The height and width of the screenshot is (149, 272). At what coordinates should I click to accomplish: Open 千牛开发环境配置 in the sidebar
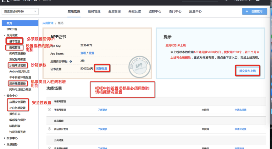pyautogui.click(x=20, y=77)
